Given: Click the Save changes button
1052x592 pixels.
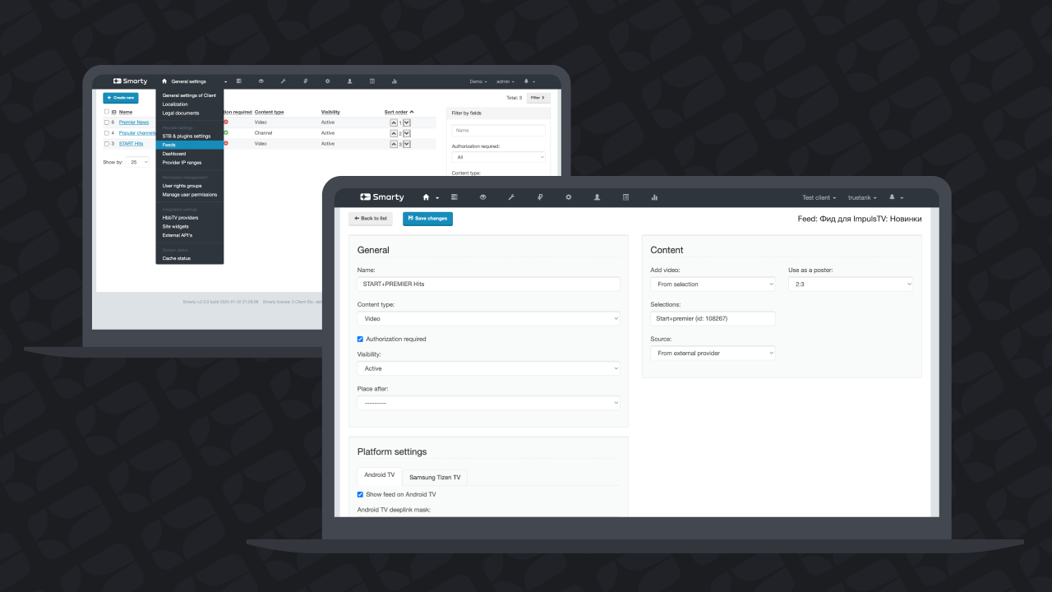Looking at the screenshot, I should tap(427, 219).
